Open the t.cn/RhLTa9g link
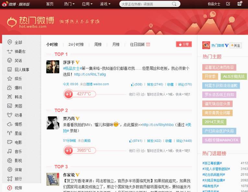 pyautogui.click(x=90, y=74)
